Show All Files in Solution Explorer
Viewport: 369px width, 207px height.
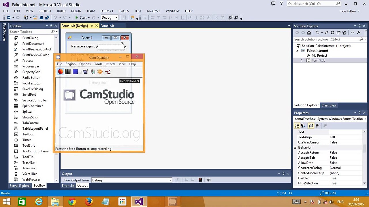click(x=344, y=33)
